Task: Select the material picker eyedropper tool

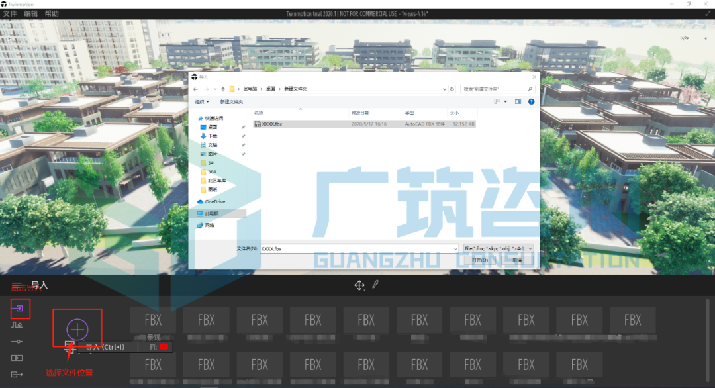Action: [x=375, y=285]
